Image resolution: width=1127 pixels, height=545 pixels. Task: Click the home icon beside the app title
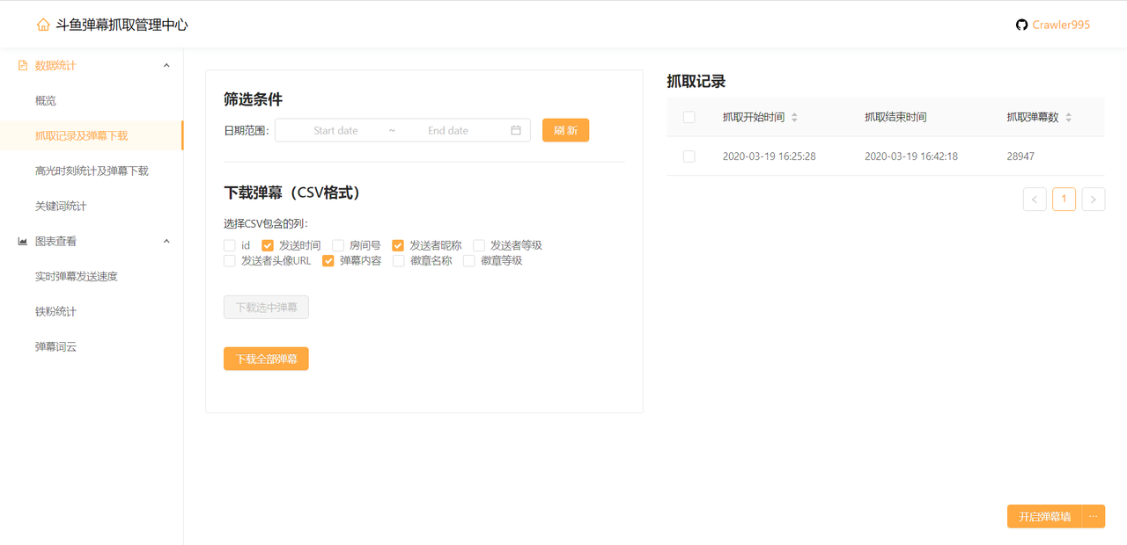coord(43,25)
